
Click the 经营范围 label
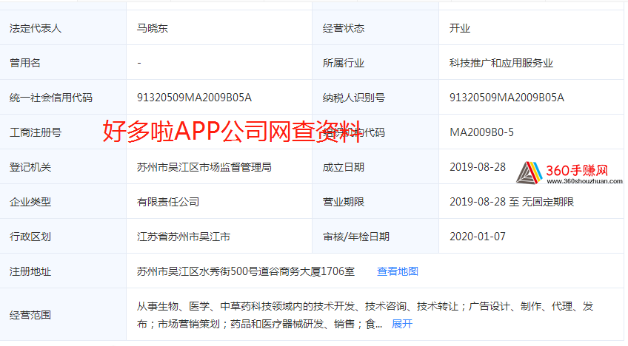30,315
